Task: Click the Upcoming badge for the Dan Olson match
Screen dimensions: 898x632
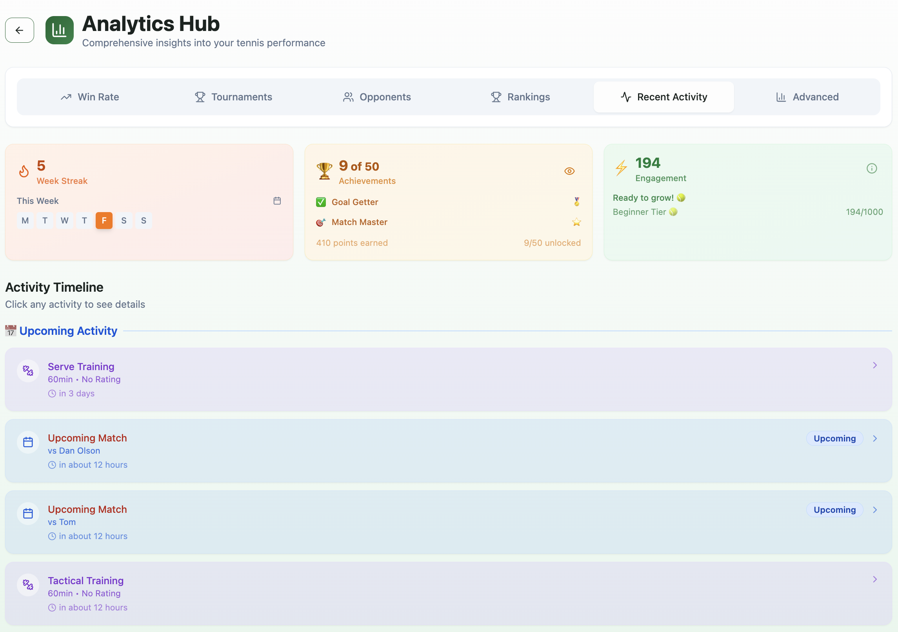Action: (834, 438)
